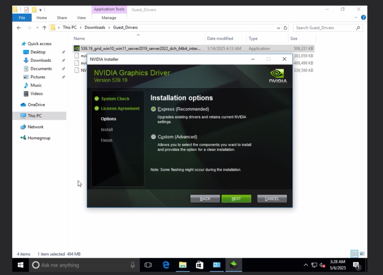Viewport: 383px width, 275px height.
Task: Select the 539.19_grid_win10 driver application file
Action: pos(141,48)
